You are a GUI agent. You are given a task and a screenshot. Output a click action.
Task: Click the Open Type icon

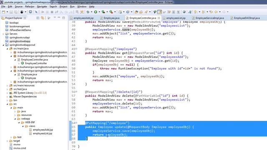pyautogui.click(x=136, y=12)
